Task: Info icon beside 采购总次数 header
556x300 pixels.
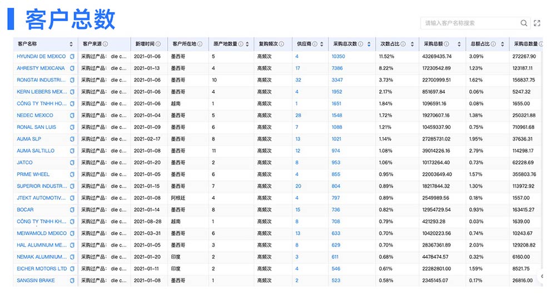Action: pos(361,44)
